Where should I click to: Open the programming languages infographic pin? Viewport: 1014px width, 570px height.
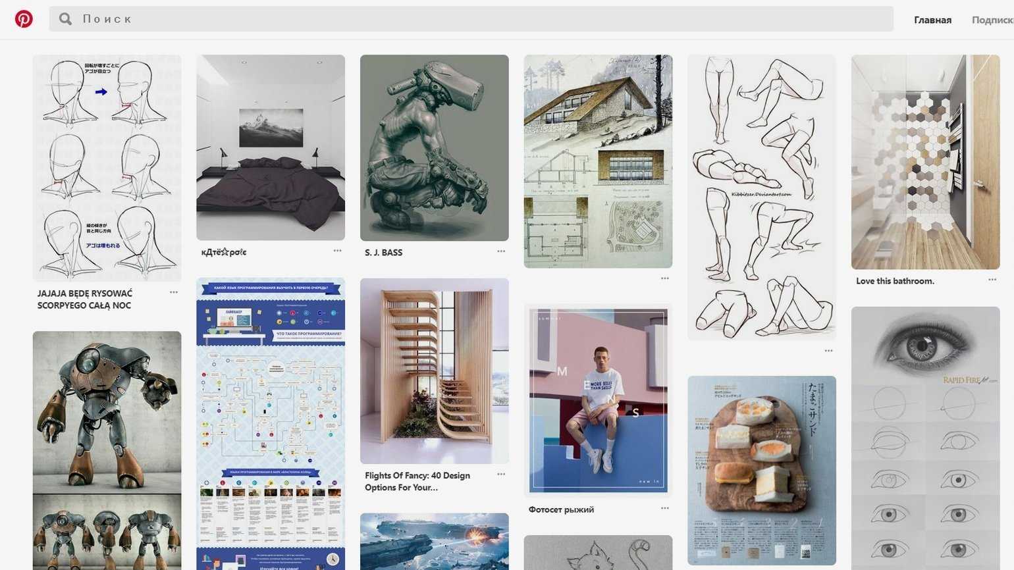click(x=271, y=423)
